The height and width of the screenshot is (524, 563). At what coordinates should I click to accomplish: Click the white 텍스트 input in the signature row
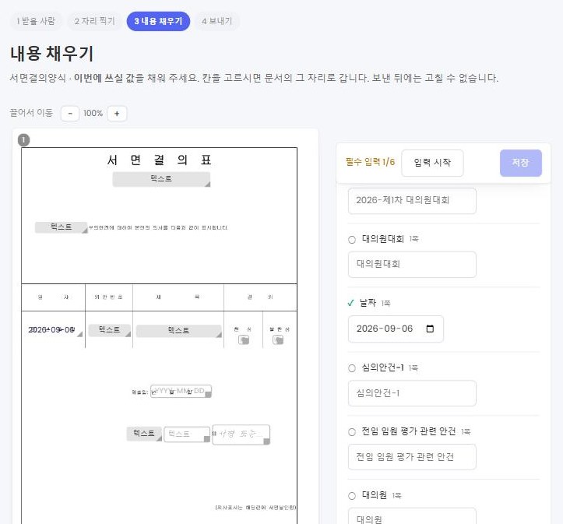pos(187,434)
